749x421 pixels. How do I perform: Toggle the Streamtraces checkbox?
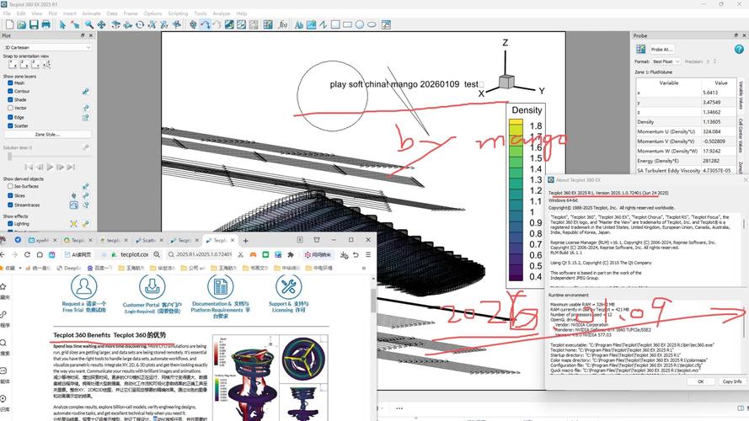pos(10,205)
